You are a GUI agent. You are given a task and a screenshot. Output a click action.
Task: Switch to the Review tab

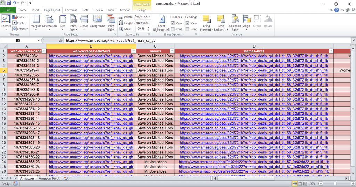coord(98,10)
